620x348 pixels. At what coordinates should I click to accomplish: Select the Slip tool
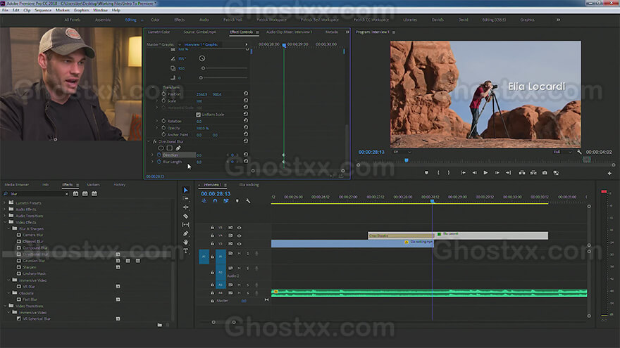(x=186, y=224)
